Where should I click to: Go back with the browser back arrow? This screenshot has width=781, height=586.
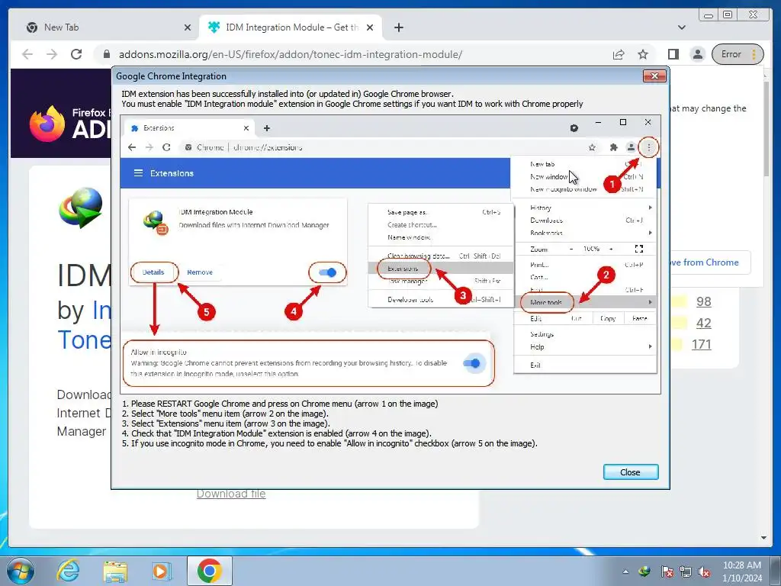coord(27,54)
